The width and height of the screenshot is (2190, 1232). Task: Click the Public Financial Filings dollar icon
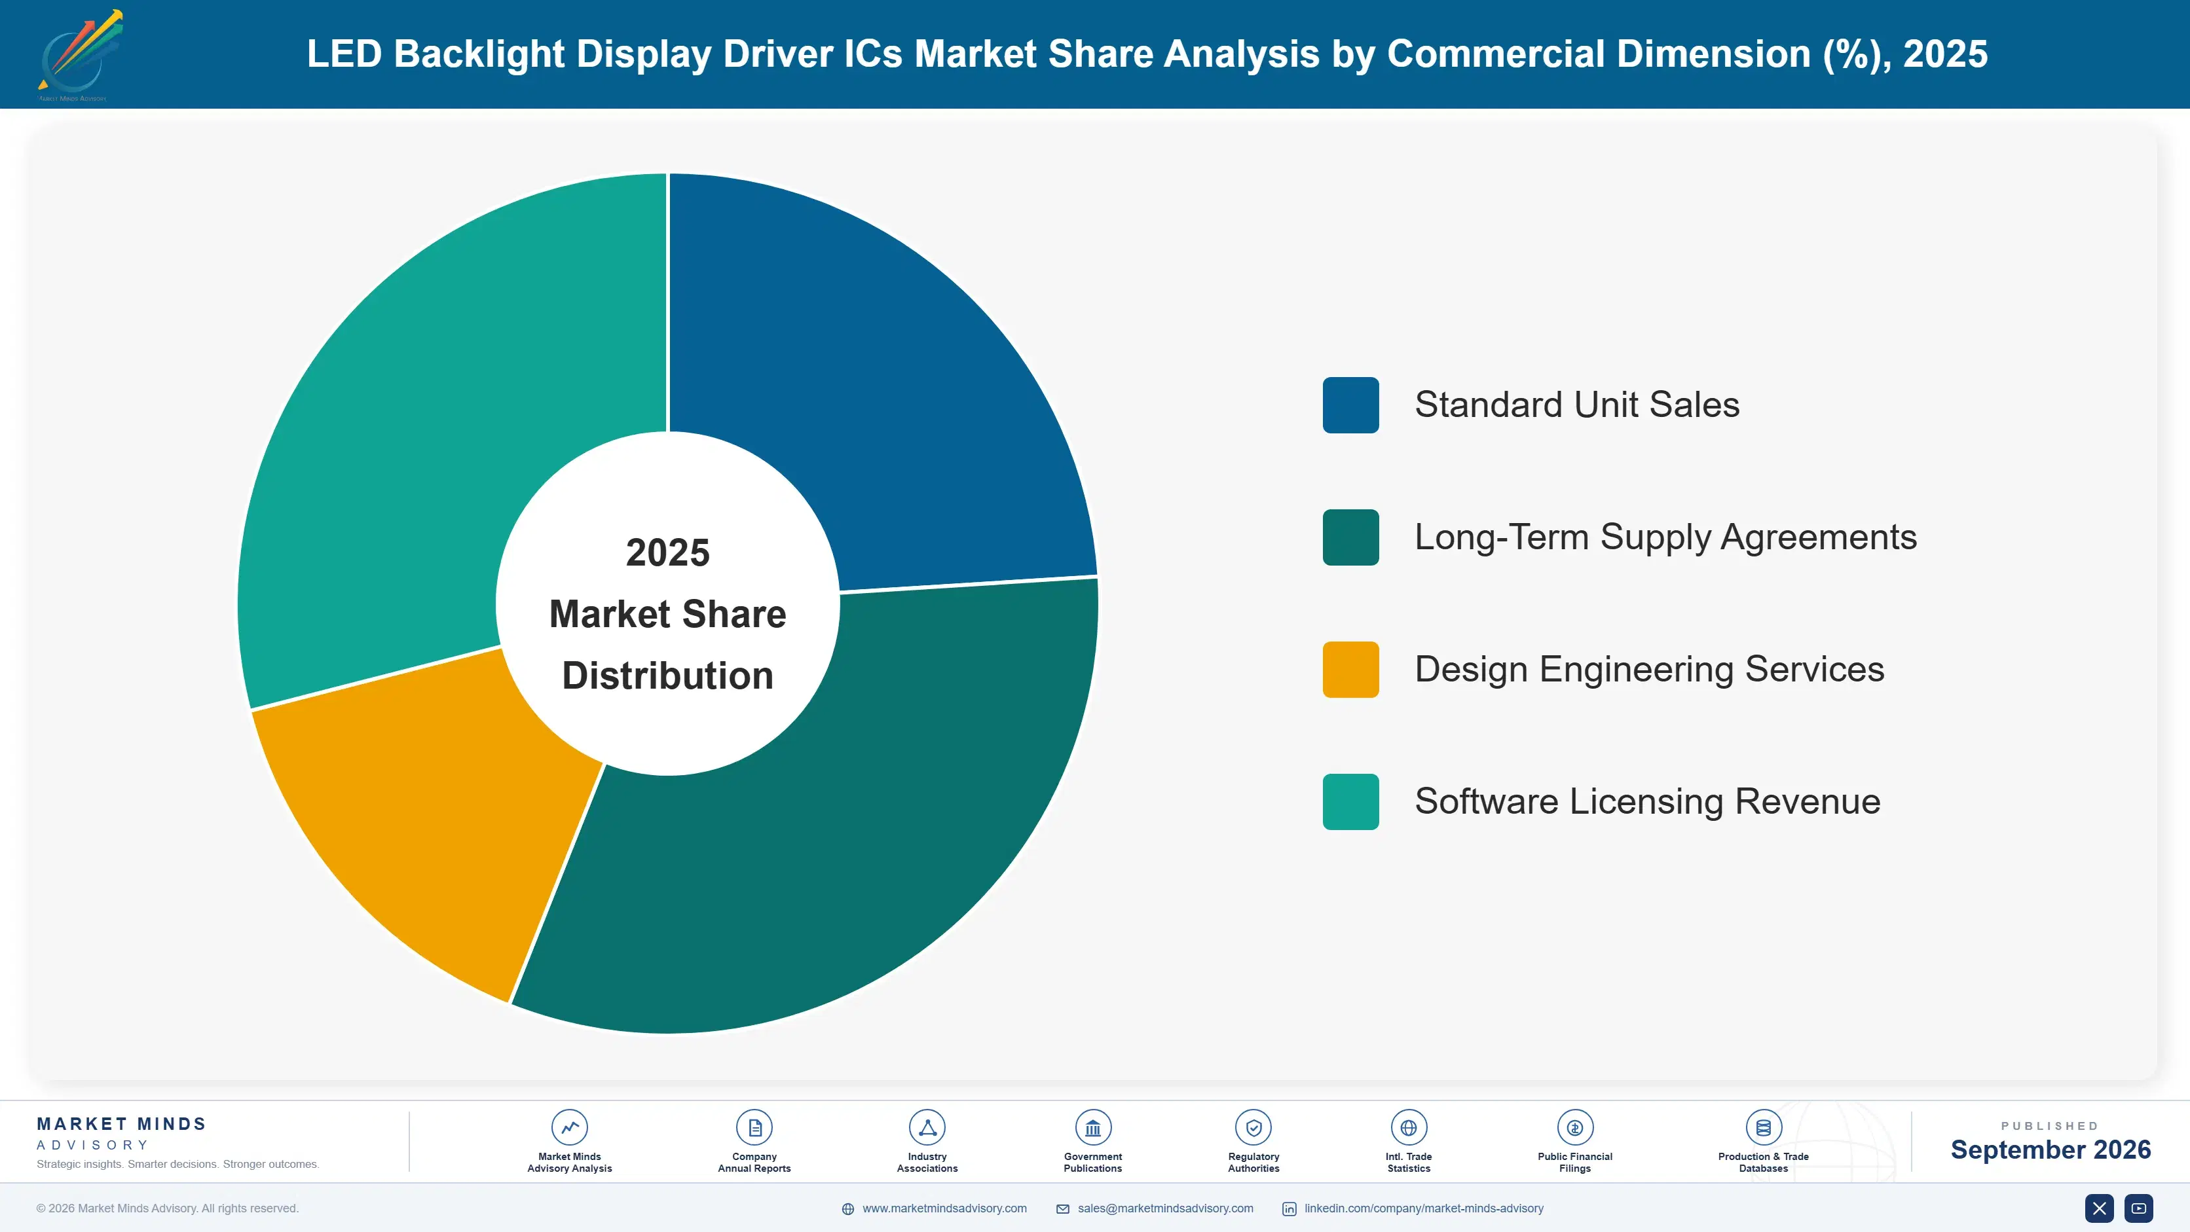pos(1575,1127)
